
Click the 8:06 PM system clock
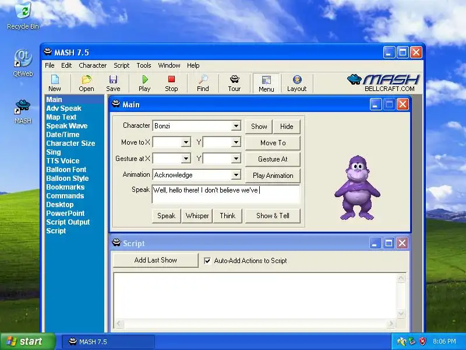(x=444, y=341)
